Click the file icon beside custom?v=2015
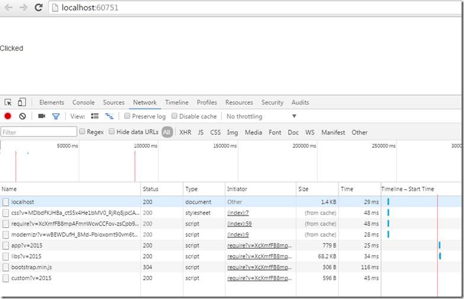Viewport: 464px width, 299px height. tap(6, 278)
